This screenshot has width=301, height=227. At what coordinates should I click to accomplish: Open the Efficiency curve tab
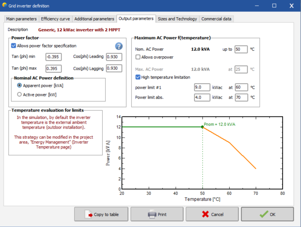tap(55, 19)
